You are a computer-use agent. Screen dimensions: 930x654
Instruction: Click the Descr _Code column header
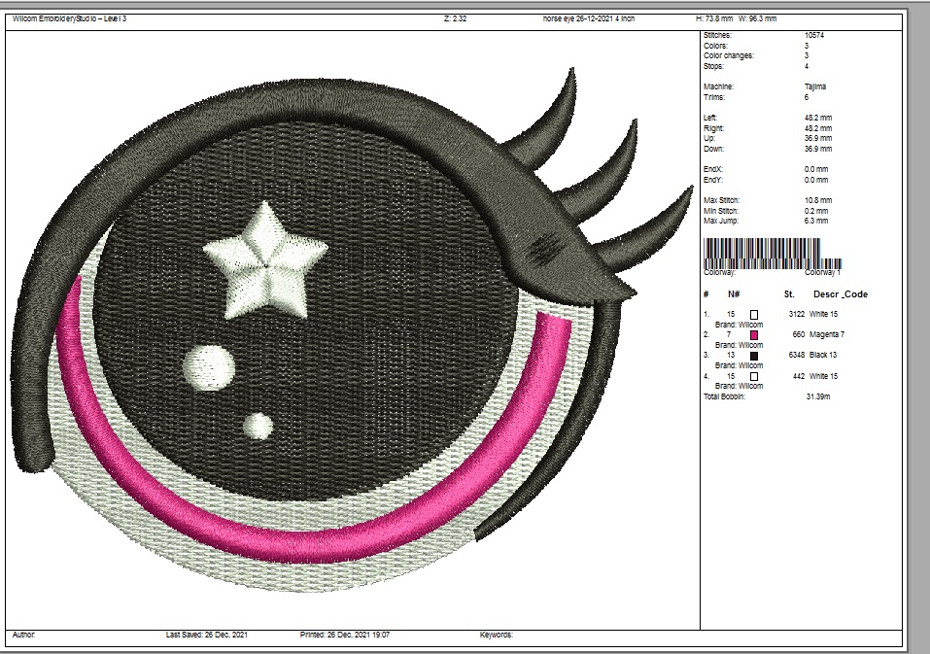(x=839, y=294)
